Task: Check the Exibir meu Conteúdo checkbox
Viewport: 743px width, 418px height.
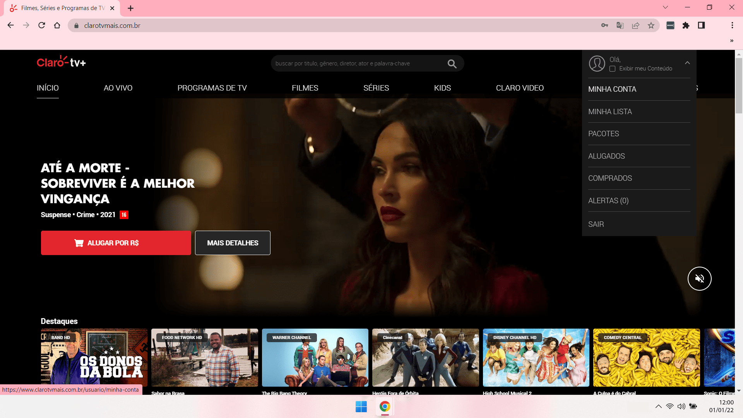Action: point(612,69)
